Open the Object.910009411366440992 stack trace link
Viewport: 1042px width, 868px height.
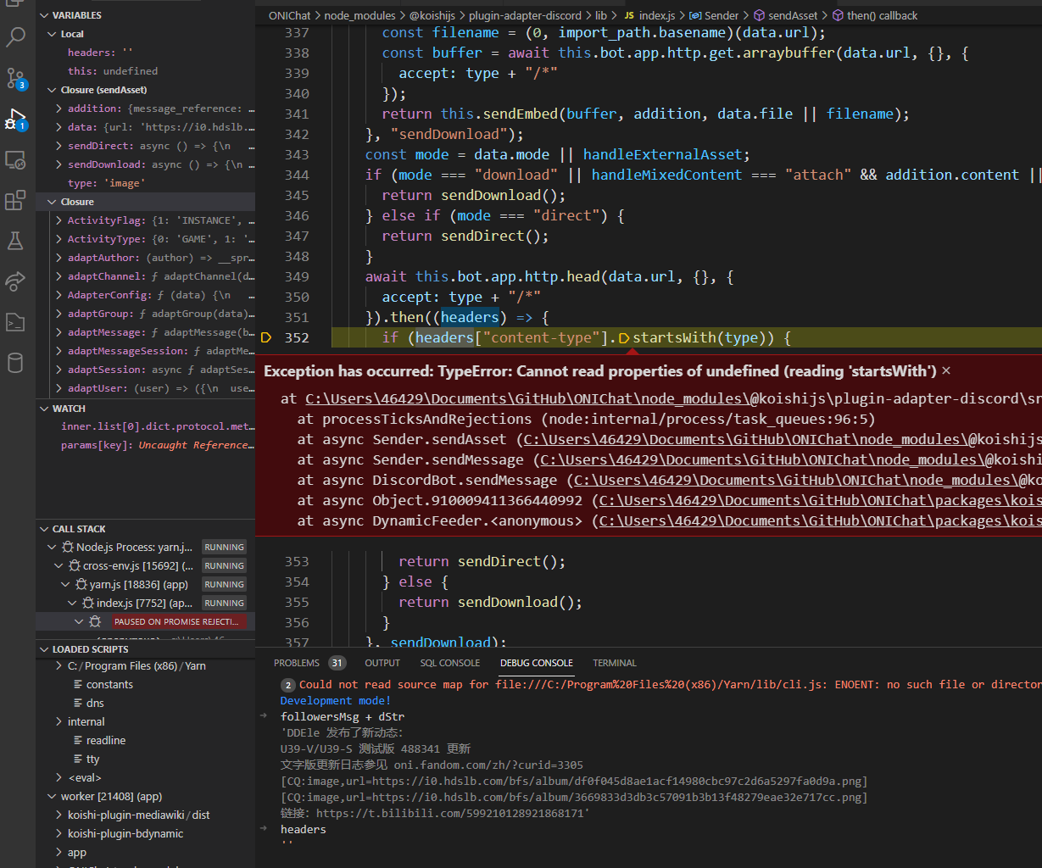821,500
